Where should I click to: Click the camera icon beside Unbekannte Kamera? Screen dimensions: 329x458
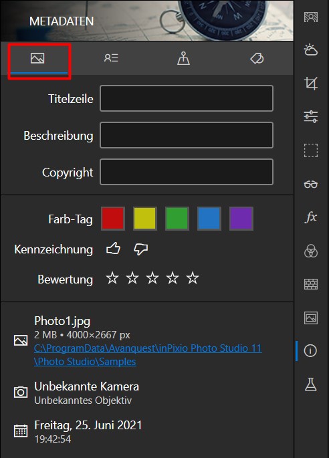[21, 392]
